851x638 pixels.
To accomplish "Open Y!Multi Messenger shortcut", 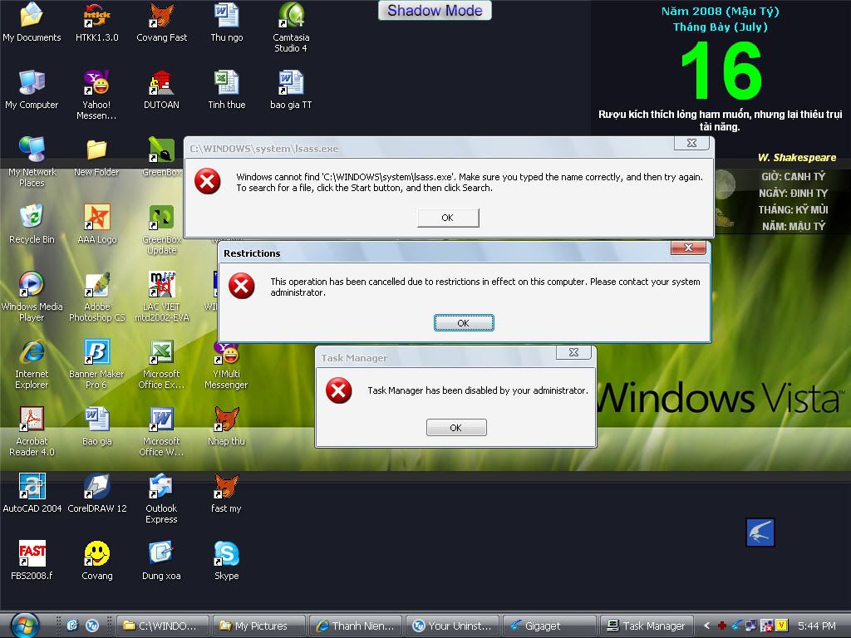I will click(x=226, y=366).
